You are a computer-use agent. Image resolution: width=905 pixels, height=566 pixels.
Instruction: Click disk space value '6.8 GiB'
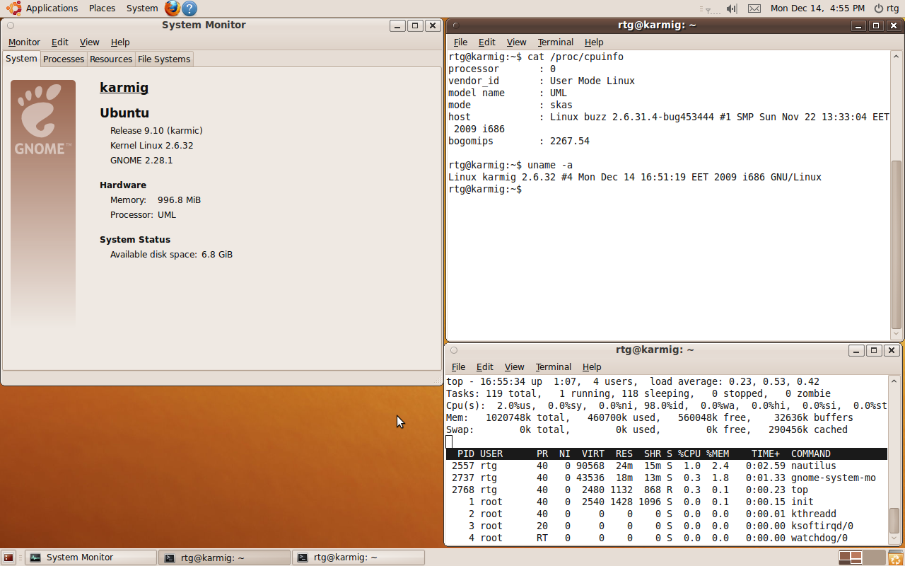click(217, 255)
